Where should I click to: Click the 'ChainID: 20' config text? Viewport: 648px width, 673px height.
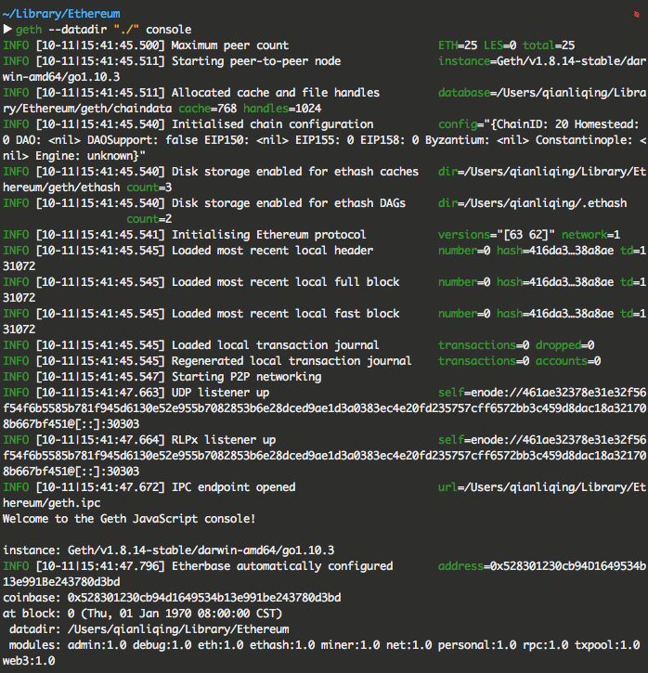pos(531,124)
